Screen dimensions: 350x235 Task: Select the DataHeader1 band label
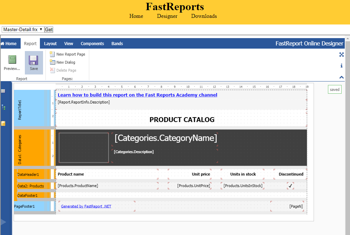pos(28,175)
